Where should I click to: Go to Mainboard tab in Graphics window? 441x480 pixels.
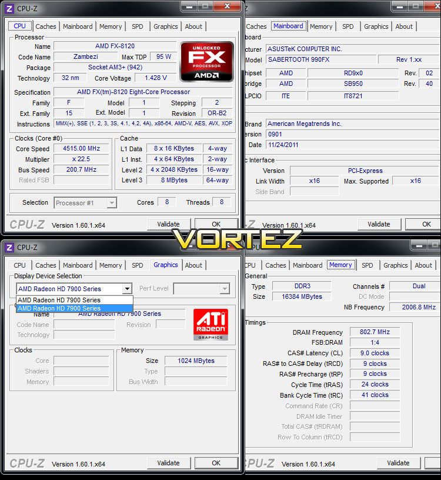(78, 265)
